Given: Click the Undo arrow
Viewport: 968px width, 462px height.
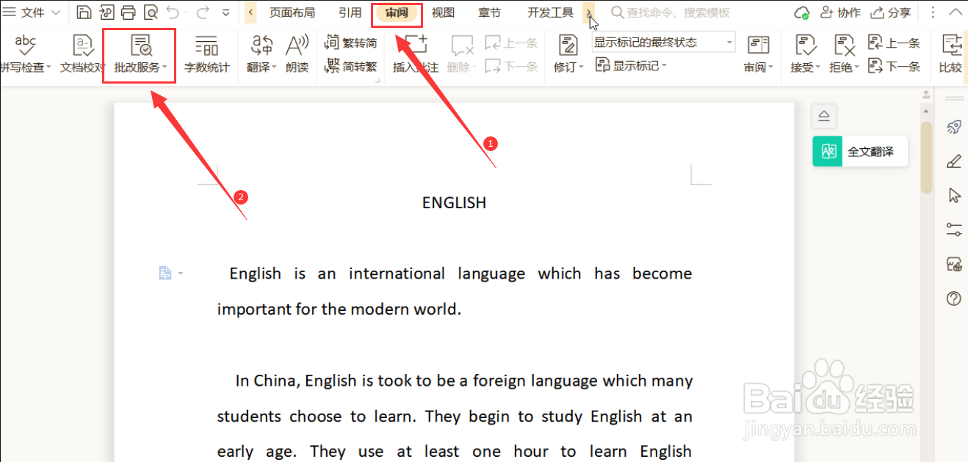Looking at the screenshot, I should (173, 12).
